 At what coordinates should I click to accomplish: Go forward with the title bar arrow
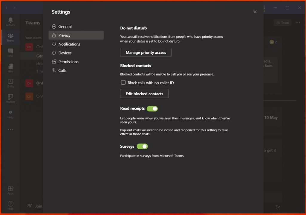tap(14, 7)
